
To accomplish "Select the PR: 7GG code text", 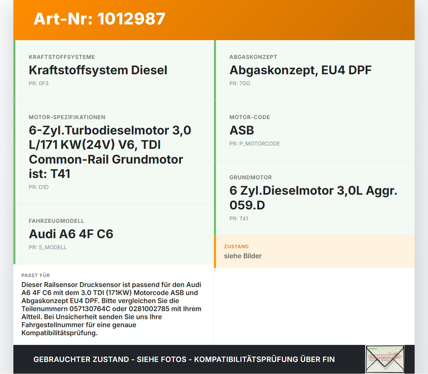I will pos(240,83).
